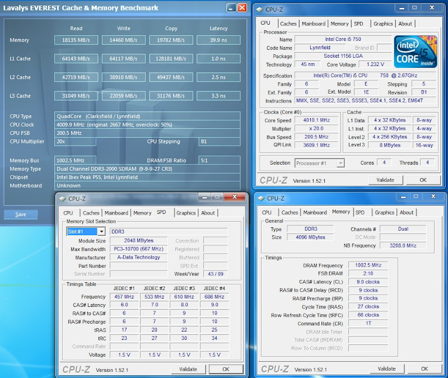Click the DRAM Frequency 1002.5 MHz value

tap(368, 265)
